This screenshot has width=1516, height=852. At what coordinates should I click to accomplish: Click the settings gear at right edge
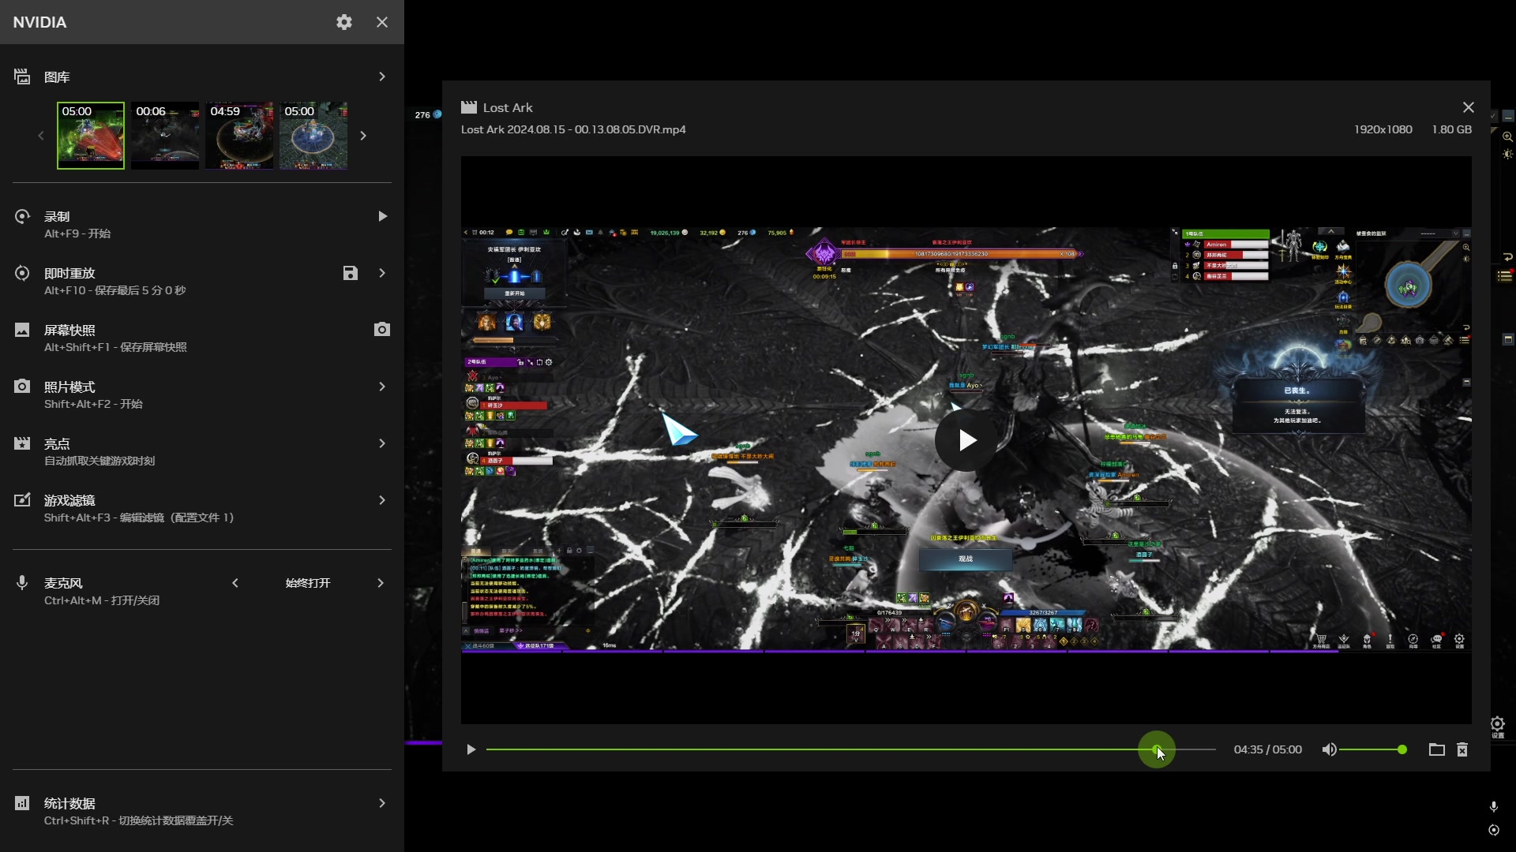pyautogui.click(x=1498, y=724)
